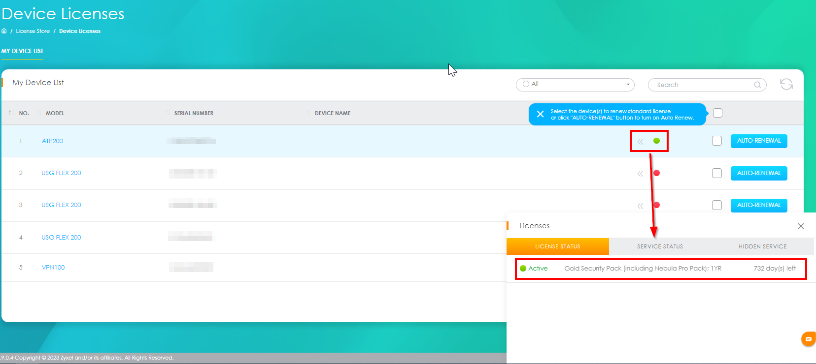Switch to LICENSE STATUS tab
816x364 pixels.
558,246
